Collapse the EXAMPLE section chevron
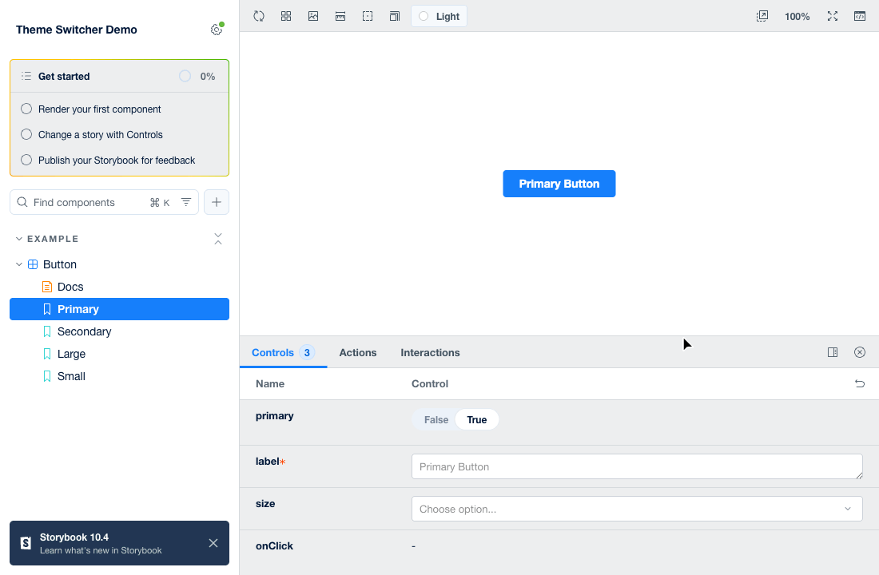Screen dimensions: 879x575 click(19, 239)
